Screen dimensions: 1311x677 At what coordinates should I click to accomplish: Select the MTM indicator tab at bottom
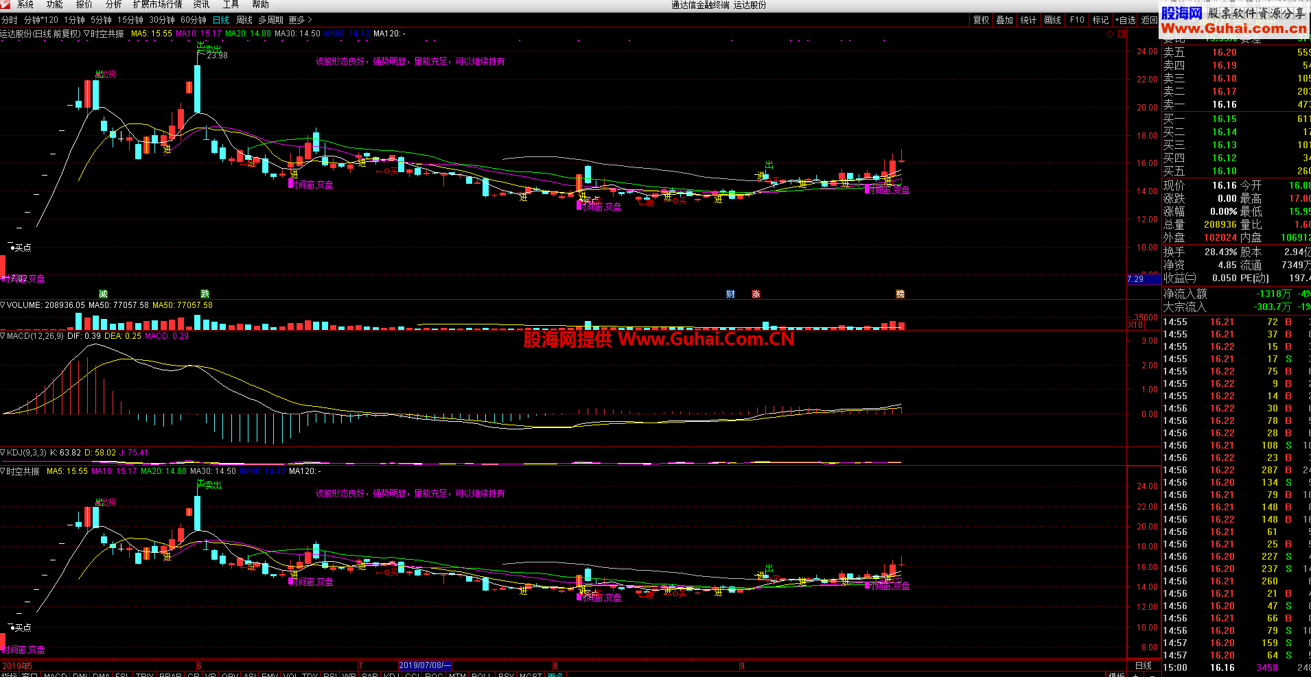coord(457,674)
